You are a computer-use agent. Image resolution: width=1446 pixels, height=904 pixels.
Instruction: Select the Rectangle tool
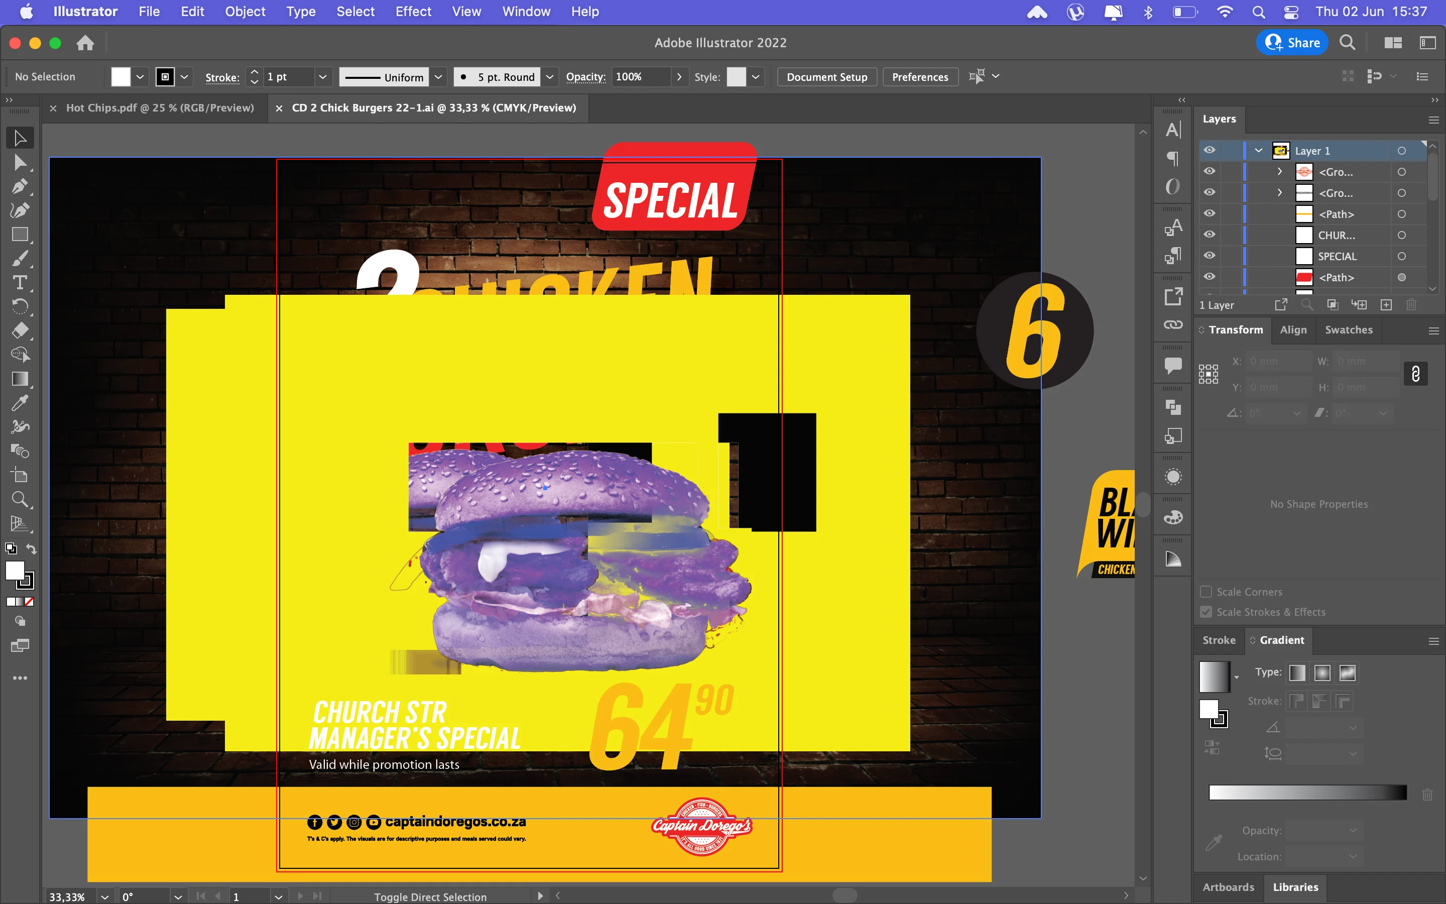(20, 235)
